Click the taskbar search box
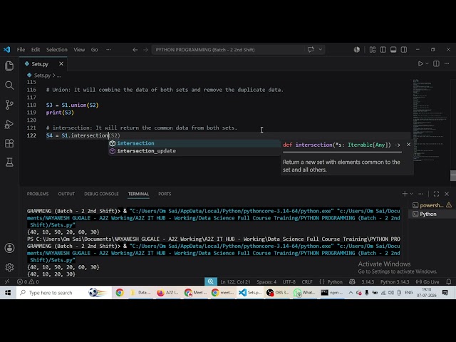Viewport: 456px width, 342px height. (63, 293)
